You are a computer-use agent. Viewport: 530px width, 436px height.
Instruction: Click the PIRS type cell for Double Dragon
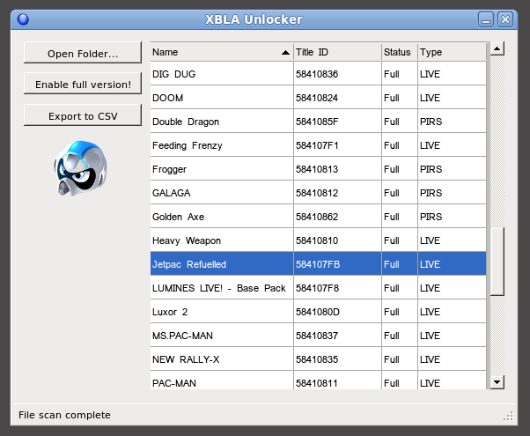[453, 121]
